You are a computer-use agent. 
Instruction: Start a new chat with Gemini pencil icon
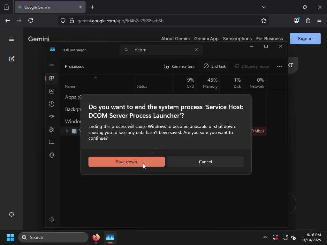[11, 59]
